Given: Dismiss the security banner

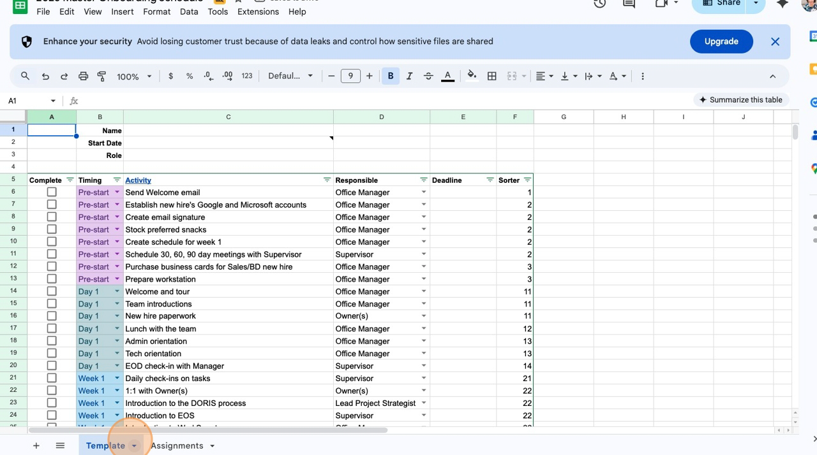Looking at the screenshot, I should pos(775,41).
